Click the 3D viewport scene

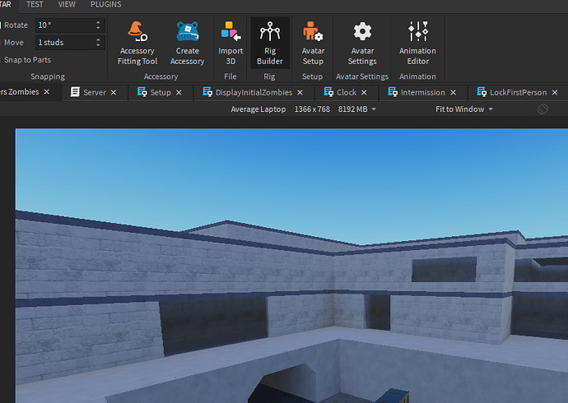pos(291,266)
